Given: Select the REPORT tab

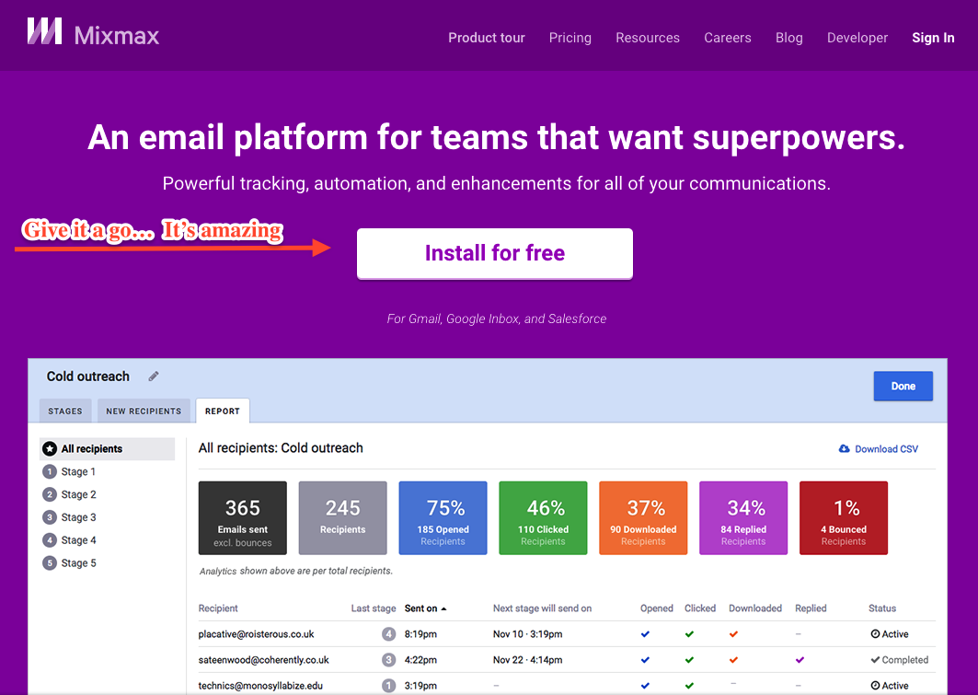Looking at the screenshot, I should tap(222, 411).
